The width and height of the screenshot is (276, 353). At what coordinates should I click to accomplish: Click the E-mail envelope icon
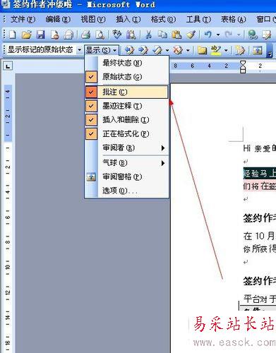click(69, 35)
